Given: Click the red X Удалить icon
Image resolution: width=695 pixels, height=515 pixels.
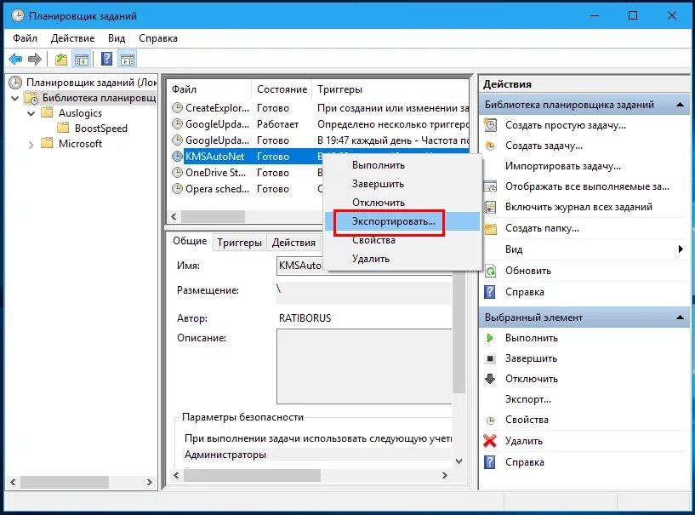Looking at the screenshot, I should click(x=490, y=441).
